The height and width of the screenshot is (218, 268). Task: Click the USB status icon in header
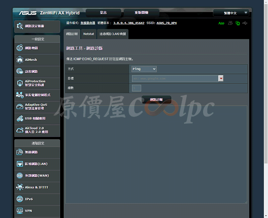coord(245,23)
